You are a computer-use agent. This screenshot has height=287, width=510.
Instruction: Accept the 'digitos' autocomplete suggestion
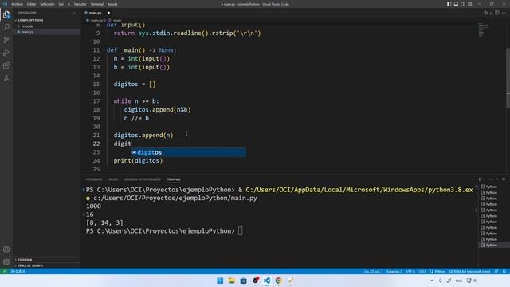click(x=189, y=152)
